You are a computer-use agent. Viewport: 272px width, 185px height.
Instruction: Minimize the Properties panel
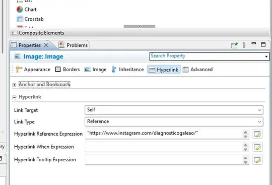253,43
